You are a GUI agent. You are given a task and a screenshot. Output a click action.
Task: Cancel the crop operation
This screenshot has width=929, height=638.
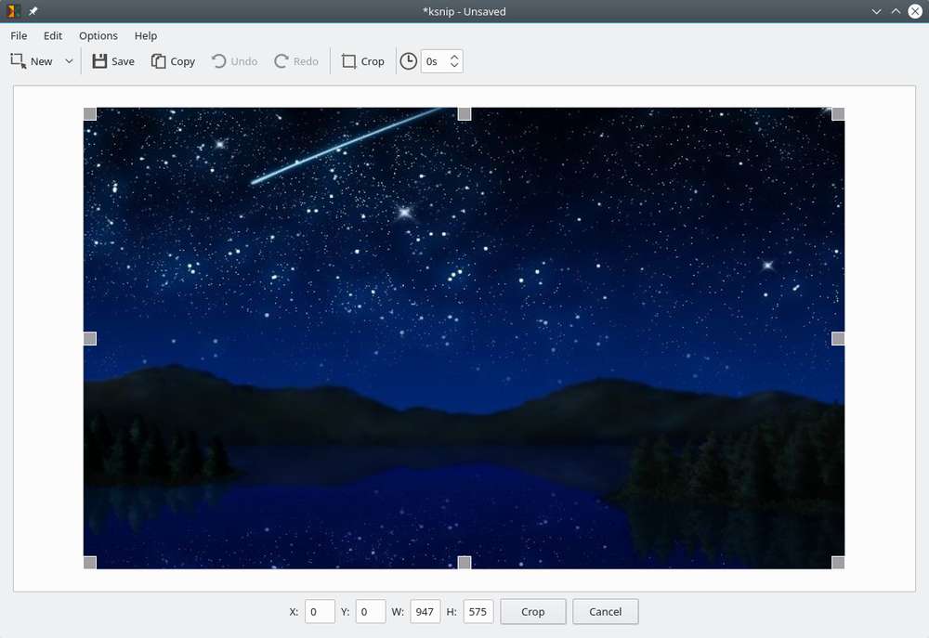click(605, 611)
